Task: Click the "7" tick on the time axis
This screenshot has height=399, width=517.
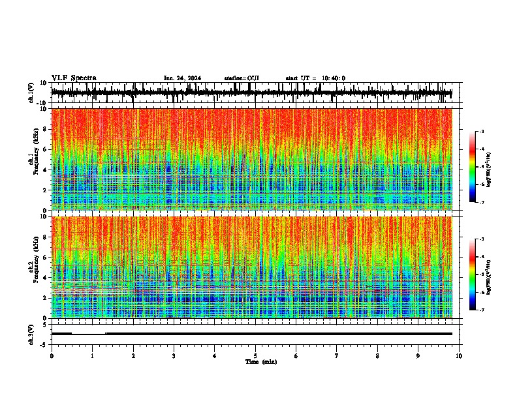Action: click(x=337, y=356)
